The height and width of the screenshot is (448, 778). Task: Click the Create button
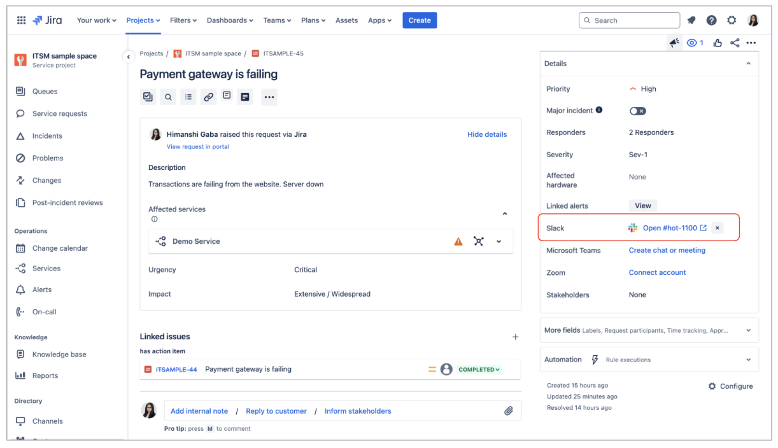pyautogui.click(x=420, y=20)
